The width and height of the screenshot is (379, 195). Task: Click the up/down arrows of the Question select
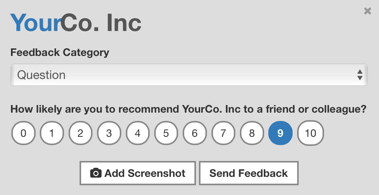point(360,75)
